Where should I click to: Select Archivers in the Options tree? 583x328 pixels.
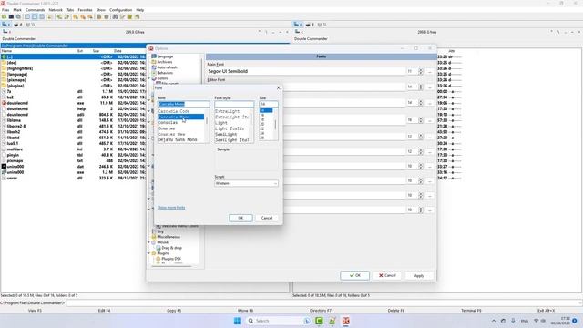click(x=165, y=62)
